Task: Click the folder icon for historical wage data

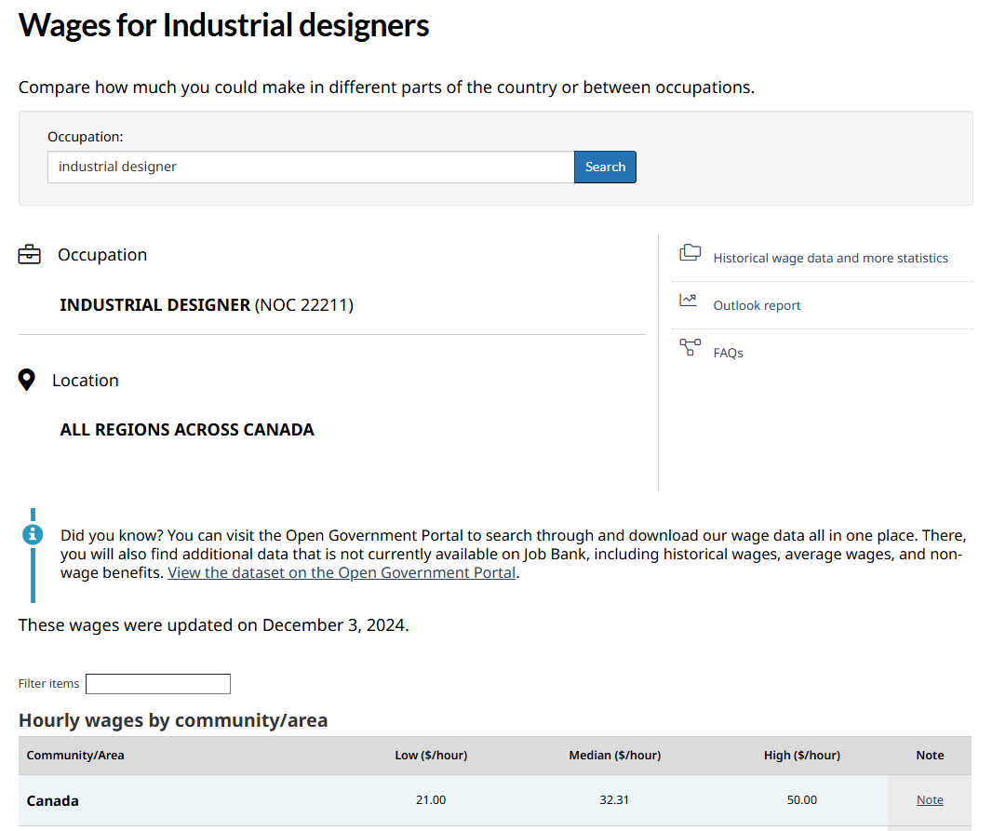Action: tap(690, 253)
